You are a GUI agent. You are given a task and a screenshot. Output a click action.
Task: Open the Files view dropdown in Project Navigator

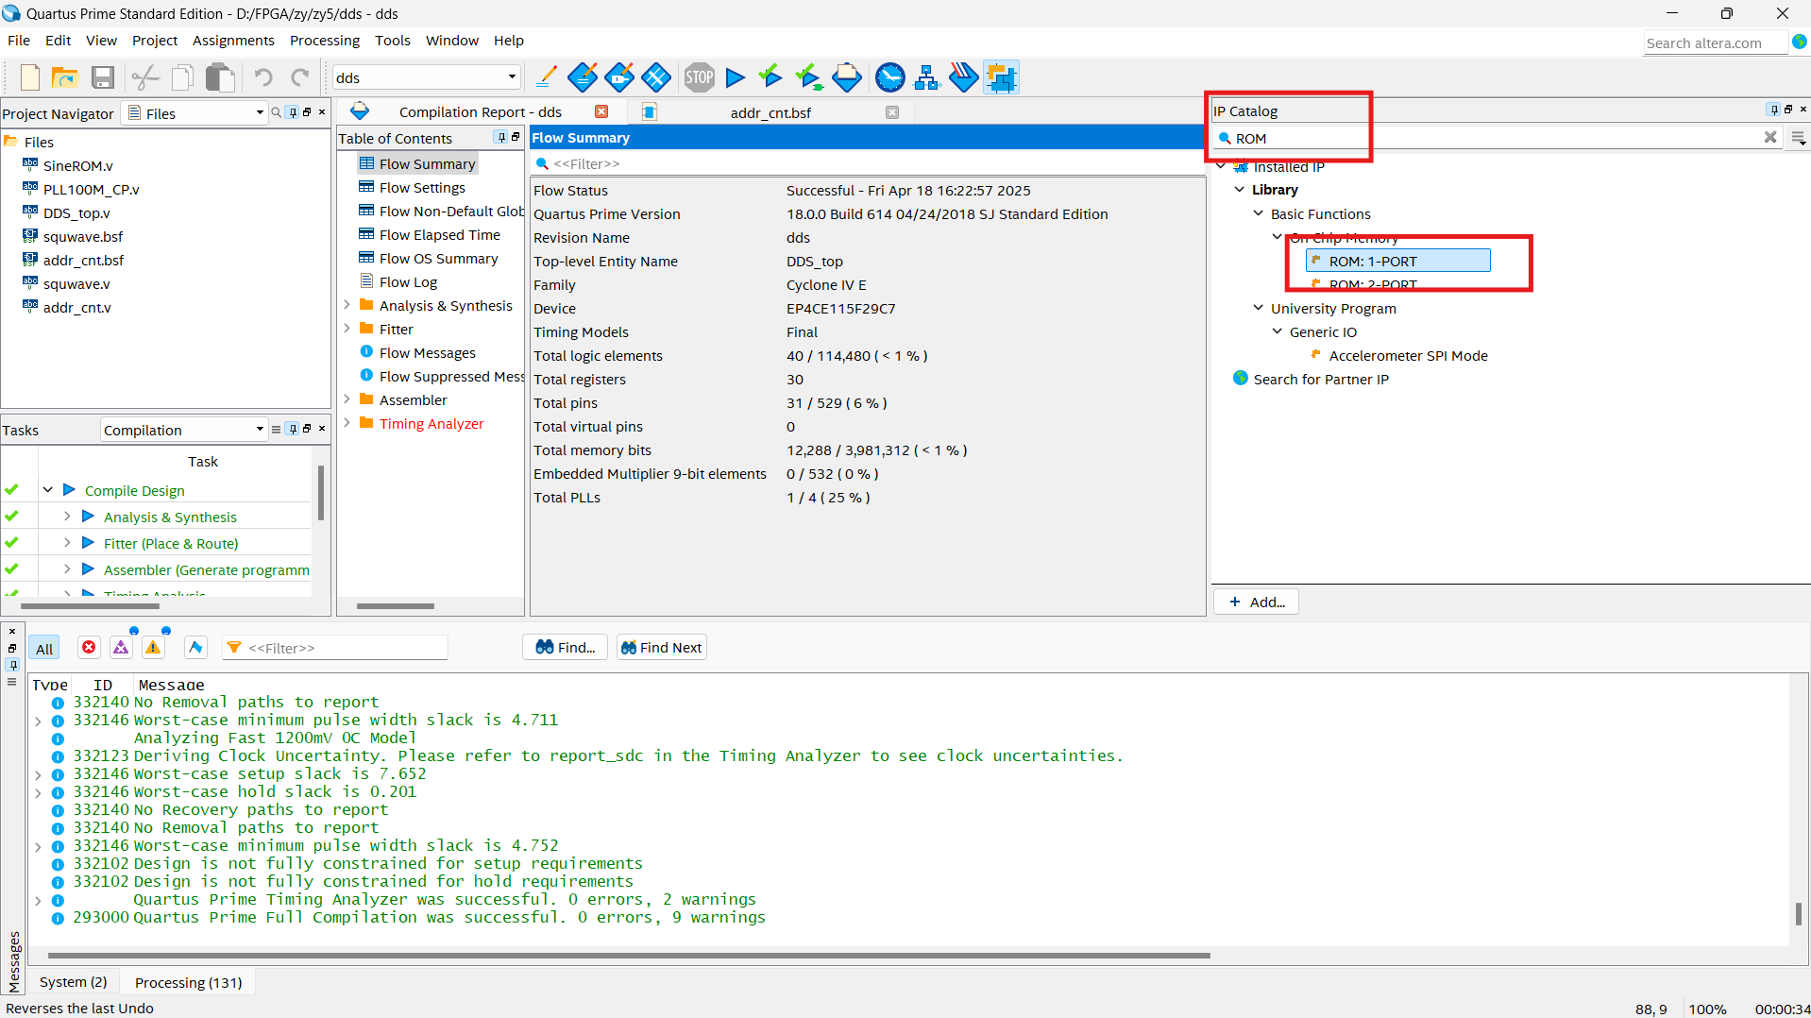point(260,113)
